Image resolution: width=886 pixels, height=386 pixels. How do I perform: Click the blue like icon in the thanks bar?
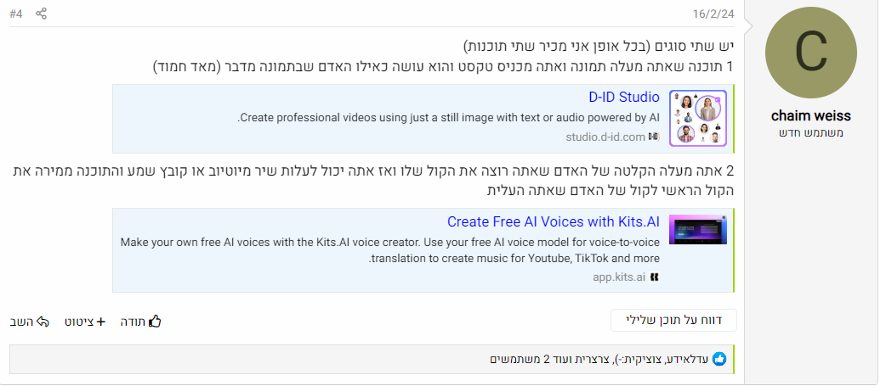click(719, 359)
